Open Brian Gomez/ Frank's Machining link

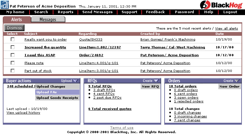(x=168, y=40)
